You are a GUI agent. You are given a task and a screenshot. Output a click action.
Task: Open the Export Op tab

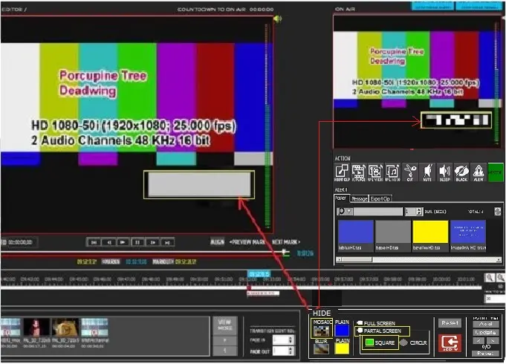pyautogui.click(x=381, y=198)
